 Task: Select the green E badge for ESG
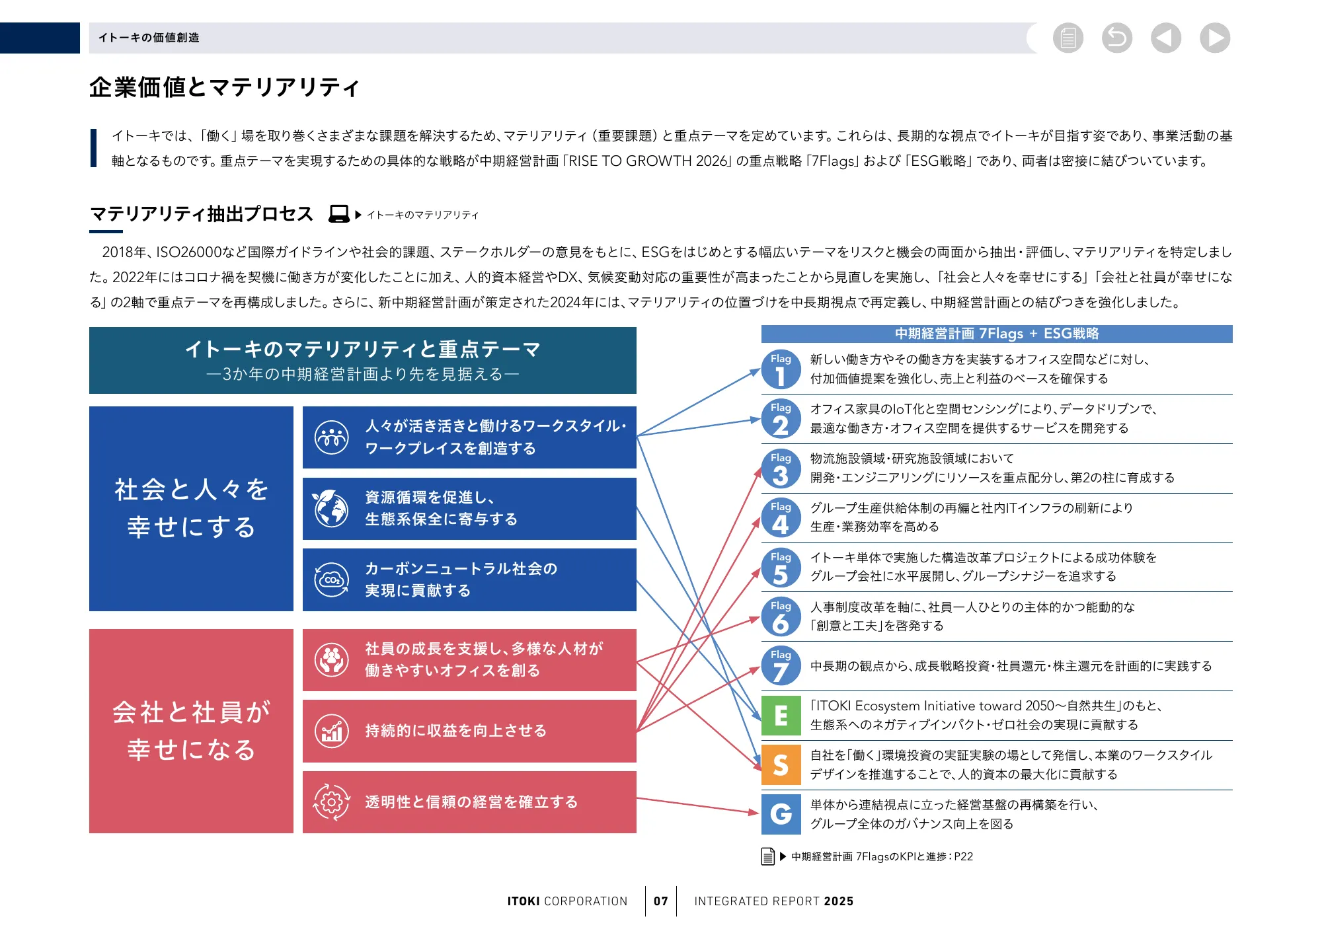(781, 715)
